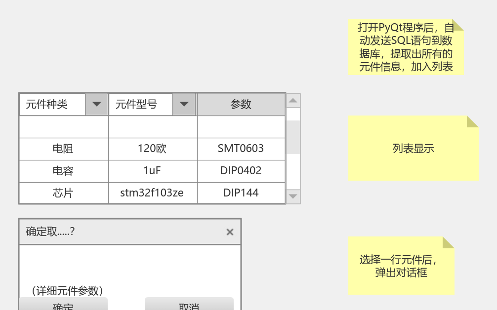
Task: Click the scrollbar down arrow
Action: pos(293,196)
